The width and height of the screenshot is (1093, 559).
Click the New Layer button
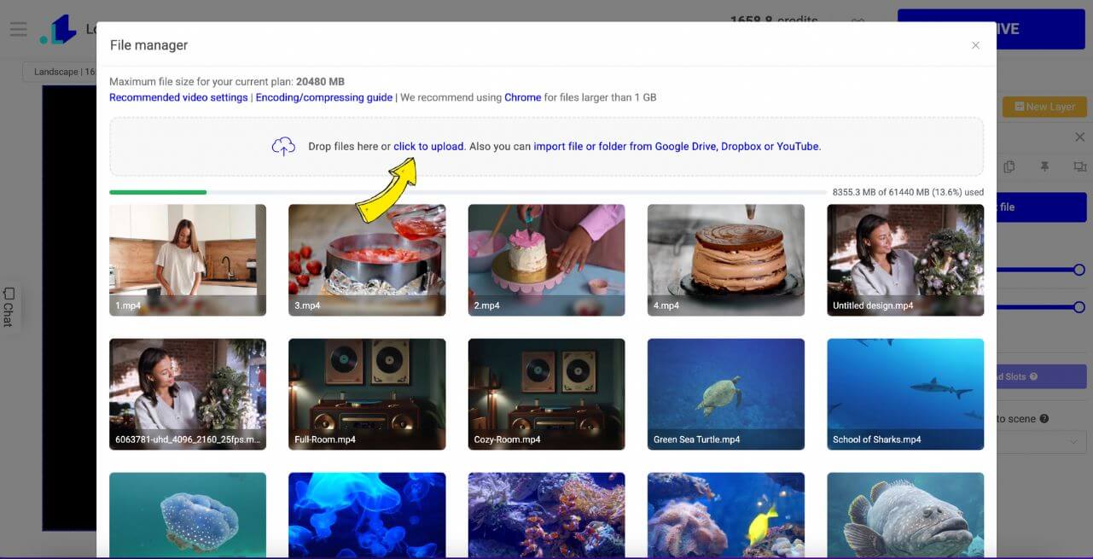click(x=1044, y=107)
